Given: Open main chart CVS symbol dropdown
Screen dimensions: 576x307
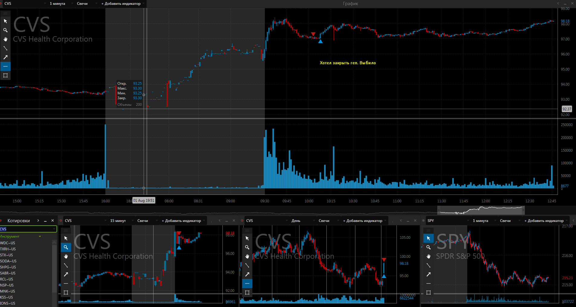Looking at the screenshot, I should point(25,4).
